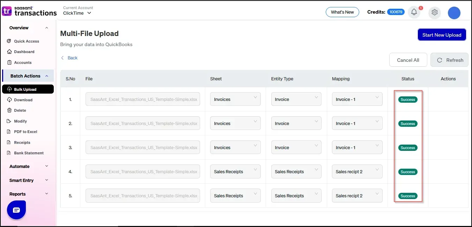Image resolution: width=472 pixels, height=227 pixels.
Task: Open the notifications bell
Action: click(414, 12)
